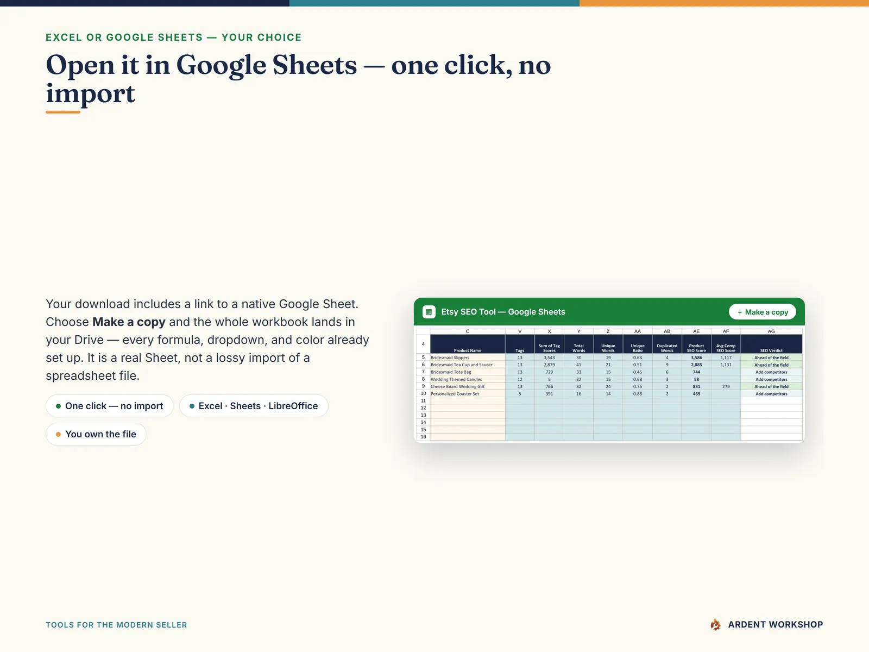Select the 'One click — no import' pill
The height and width of the screenshot is (652, 869).
coord(110,406)
